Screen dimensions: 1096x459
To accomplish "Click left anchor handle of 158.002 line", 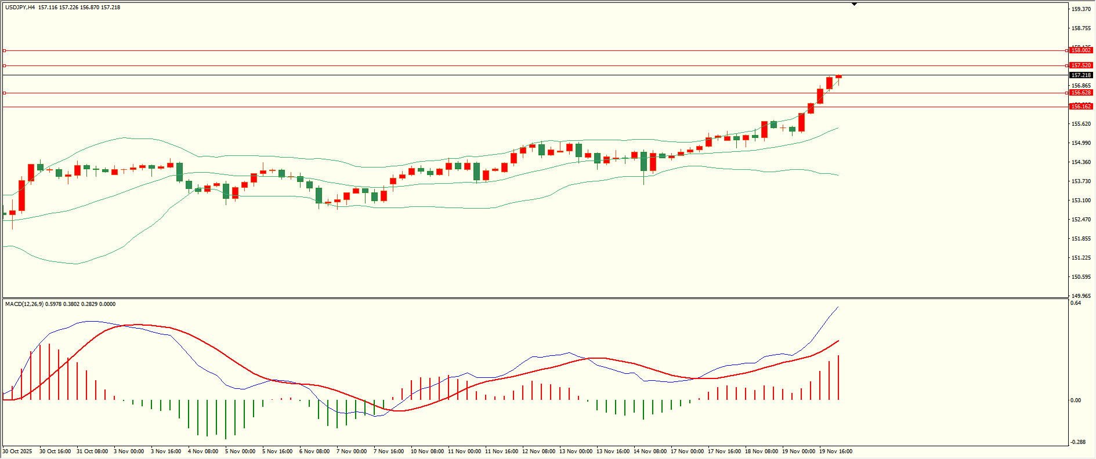I will (x=5, y=51).
